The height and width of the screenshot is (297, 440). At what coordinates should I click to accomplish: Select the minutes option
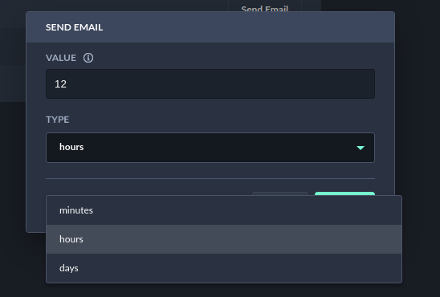(x=224, y=210)
